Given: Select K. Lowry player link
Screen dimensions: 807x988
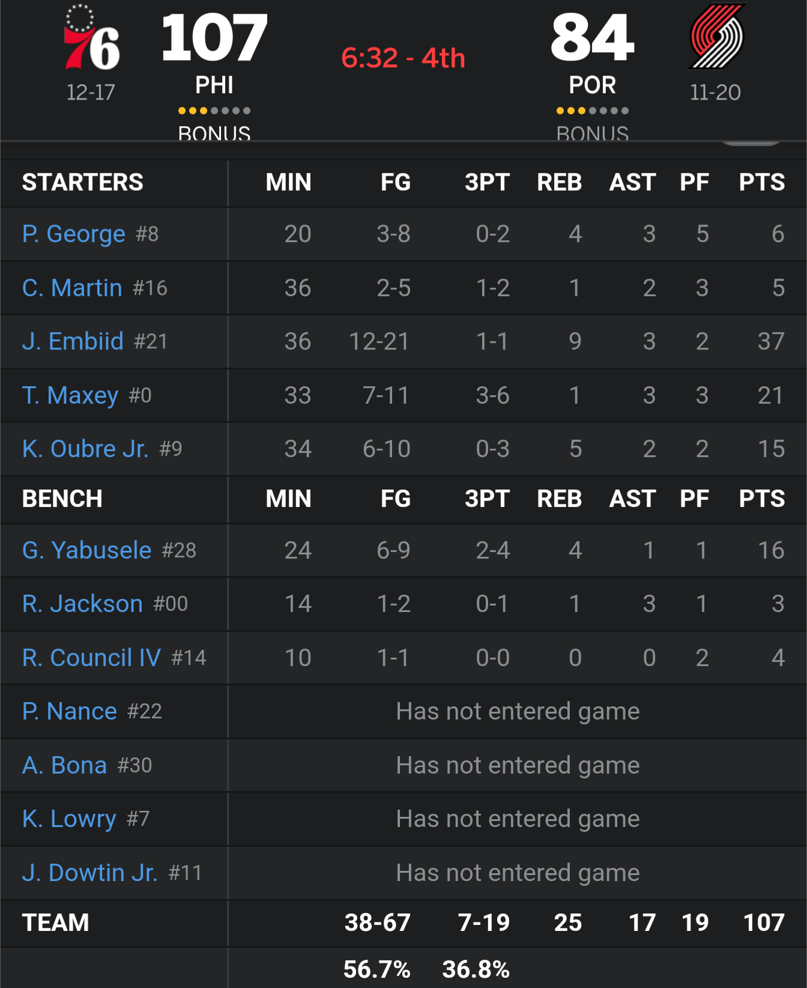Looking at the screenshot, I should point(70,819).
